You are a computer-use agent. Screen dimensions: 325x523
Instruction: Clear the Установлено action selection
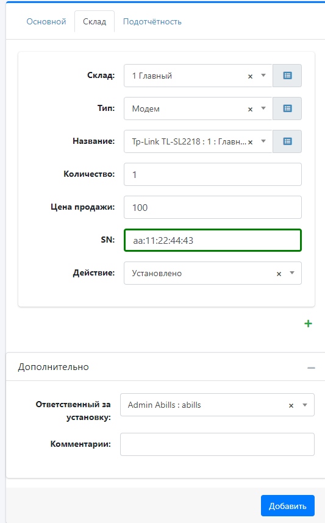pyautogui.click(x=279, y=274)
